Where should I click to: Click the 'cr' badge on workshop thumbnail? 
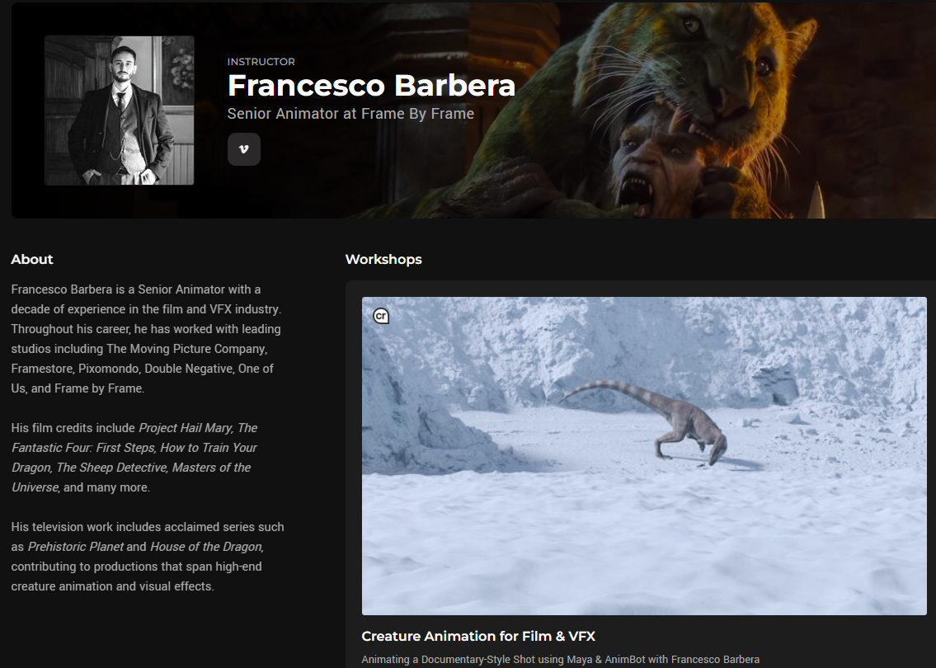381,316
